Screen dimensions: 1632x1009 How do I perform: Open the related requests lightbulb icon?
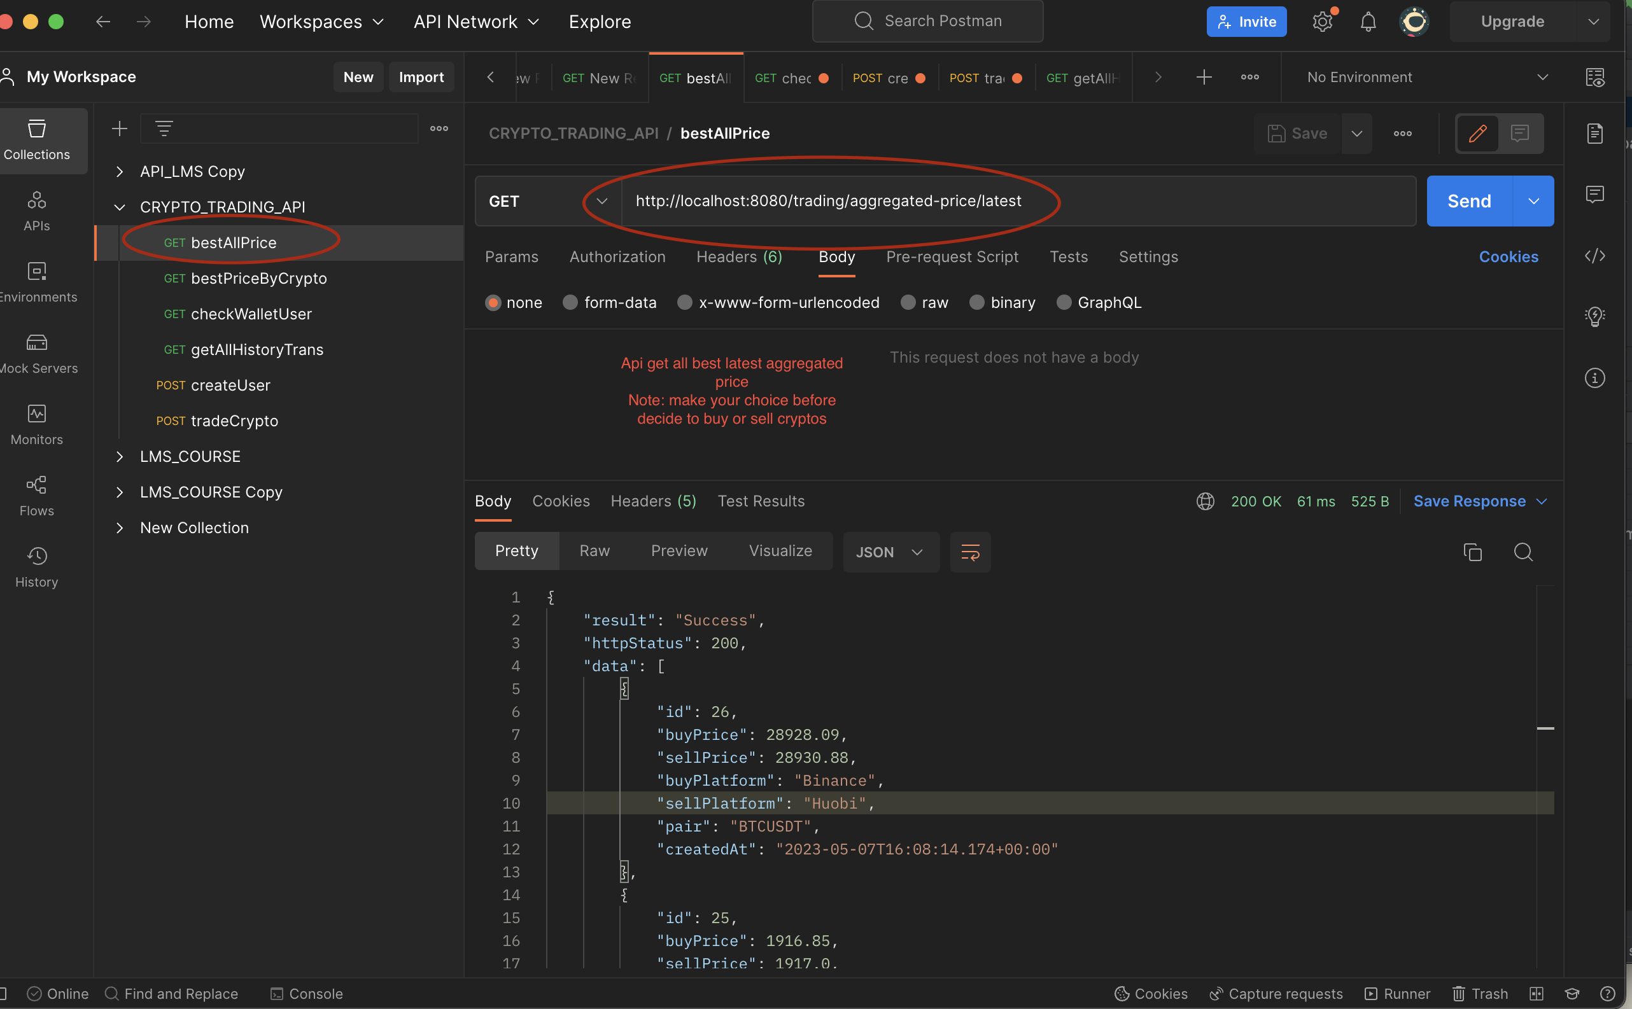point(1594,316)
